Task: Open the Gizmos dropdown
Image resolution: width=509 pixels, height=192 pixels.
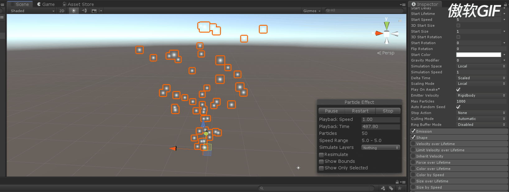Action: coord(312,11)
